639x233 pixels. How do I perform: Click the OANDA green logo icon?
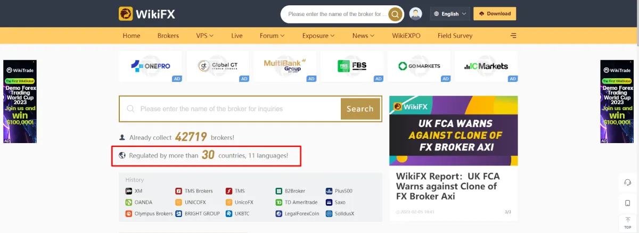(x=128, y=202)
